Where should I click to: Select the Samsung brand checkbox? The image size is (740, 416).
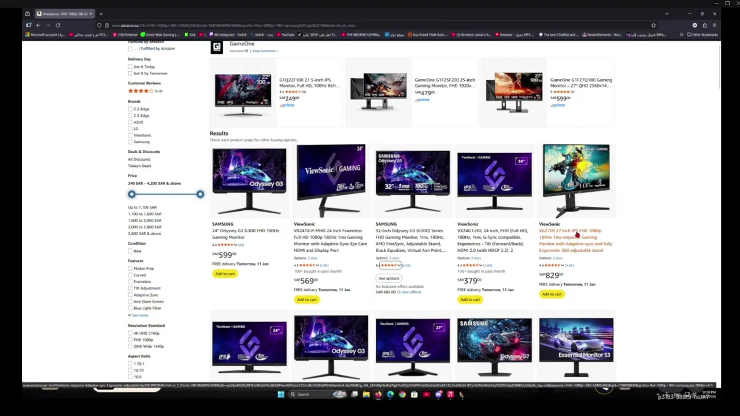click(130, 142)
